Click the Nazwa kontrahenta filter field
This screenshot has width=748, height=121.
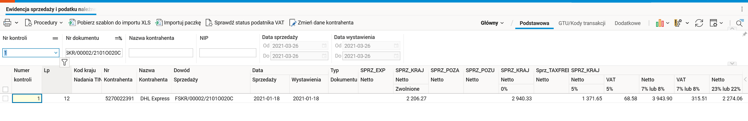click(161, 53)
